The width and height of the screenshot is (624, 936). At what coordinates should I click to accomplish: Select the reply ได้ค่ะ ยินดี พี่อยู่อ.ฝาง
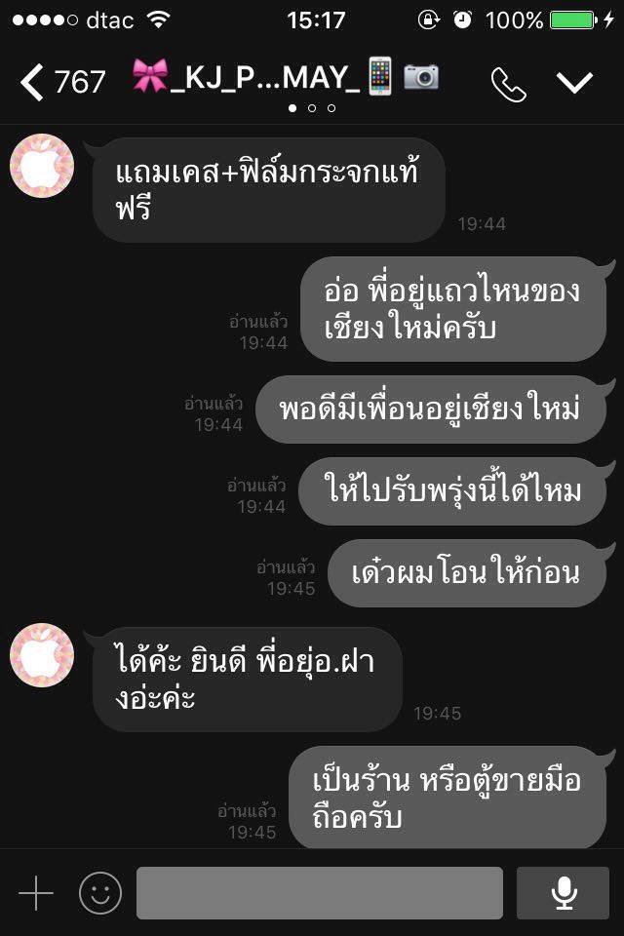[x=248, y=680]
